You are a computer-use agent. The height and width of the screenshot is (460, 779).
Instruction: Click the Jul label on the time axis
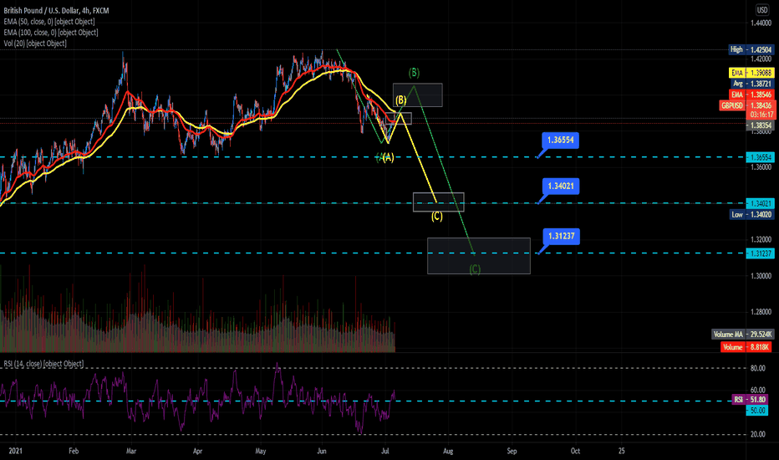pyautogui.click(x=385, y=451)
